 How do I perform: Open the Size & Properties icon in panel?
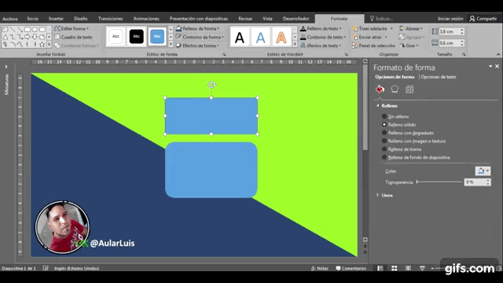click(x=409, y=89)
